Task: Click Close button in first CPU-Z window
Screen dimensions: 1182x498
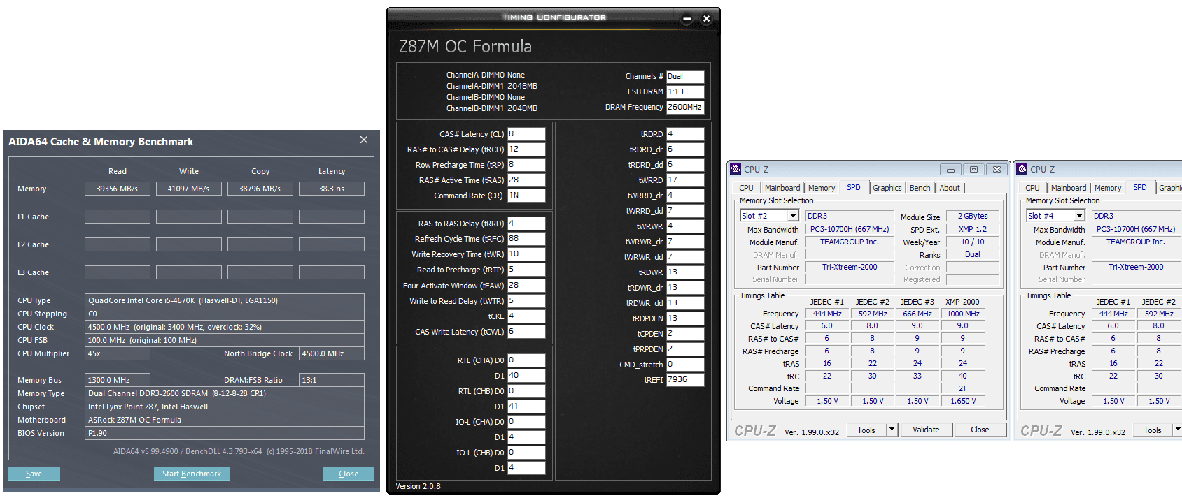Action: pyautogui.click(x=980, y=430)
